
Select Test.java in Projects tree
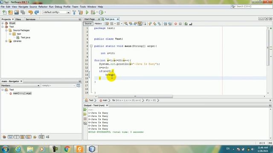[x=26, y=37]
